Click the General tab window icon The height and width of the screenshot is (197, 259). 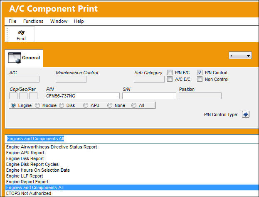(x=15, y=58)
